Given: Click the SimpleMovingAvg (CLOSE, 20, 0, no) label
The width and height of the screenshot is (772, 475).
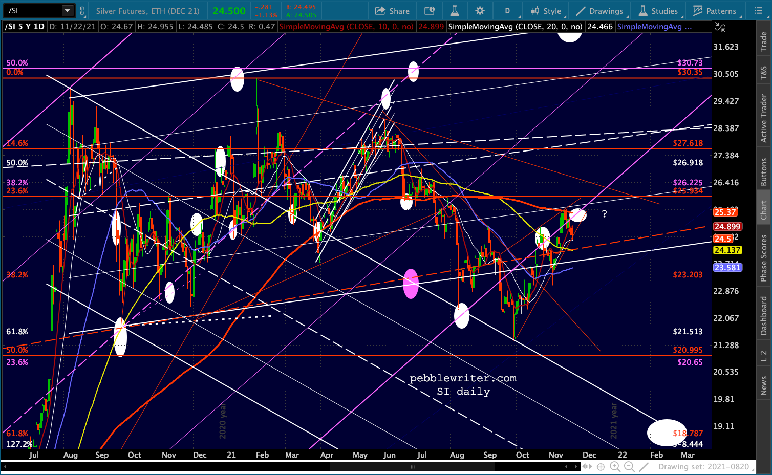Looking at the screenshot, I should click(515, 27).
